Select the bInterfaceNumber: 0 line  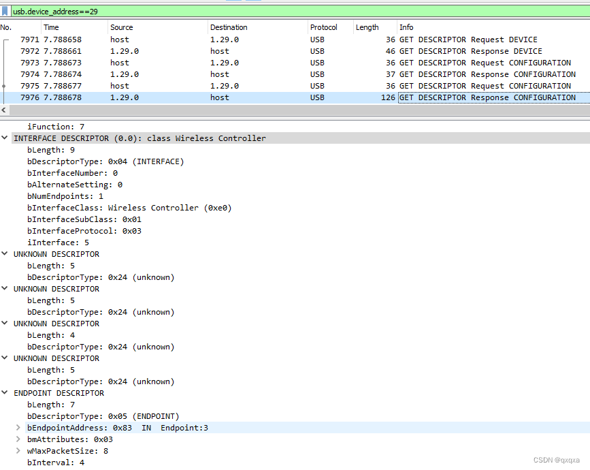point(72,173)
